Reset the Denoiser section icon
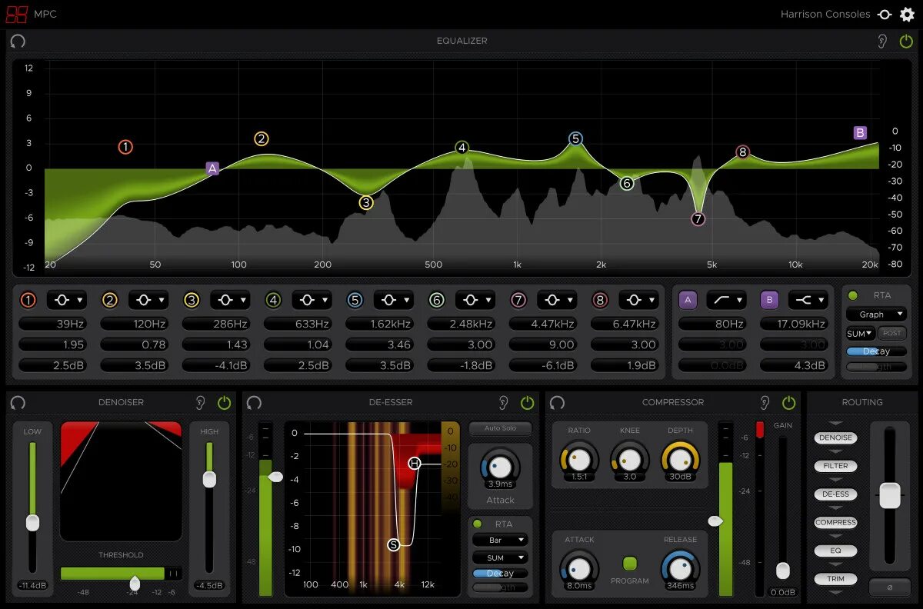The image size is (923, 609). point(18,402)
